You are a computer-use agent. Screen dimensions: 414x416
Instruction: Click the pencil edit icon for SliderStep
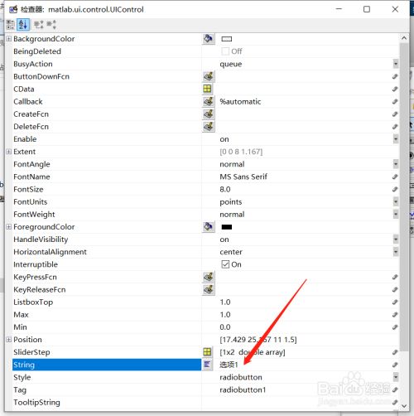tap(395, 352)
